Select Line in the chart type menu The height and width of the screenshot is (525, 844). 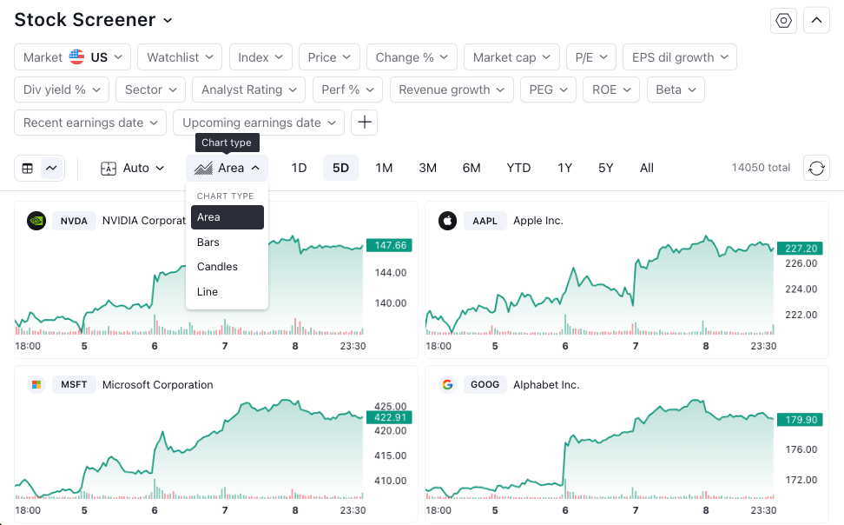(208, 292)
